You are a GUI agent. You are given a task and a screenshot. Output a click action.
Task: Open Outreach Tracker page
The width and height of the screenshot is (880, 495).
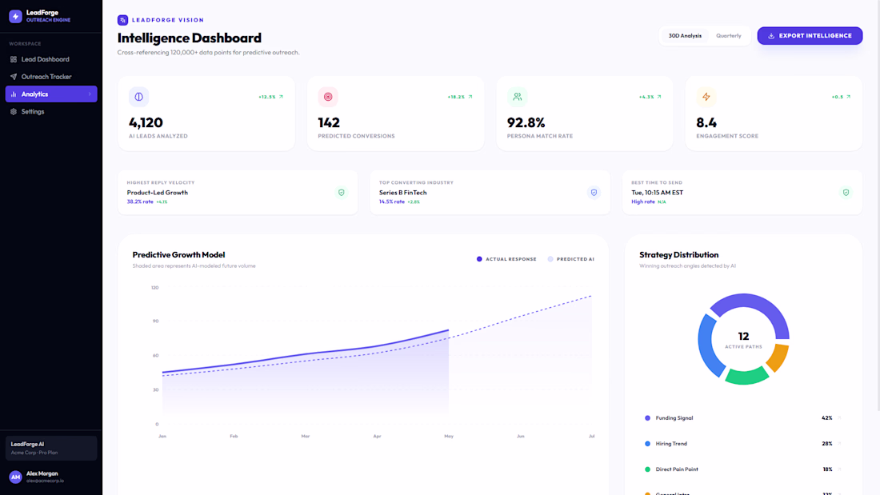tap(51, 76)
